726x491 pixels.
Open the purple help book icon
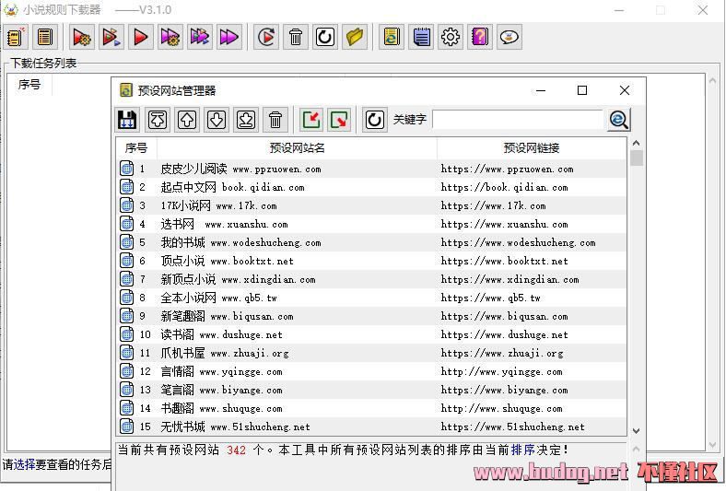coord(480,37)
